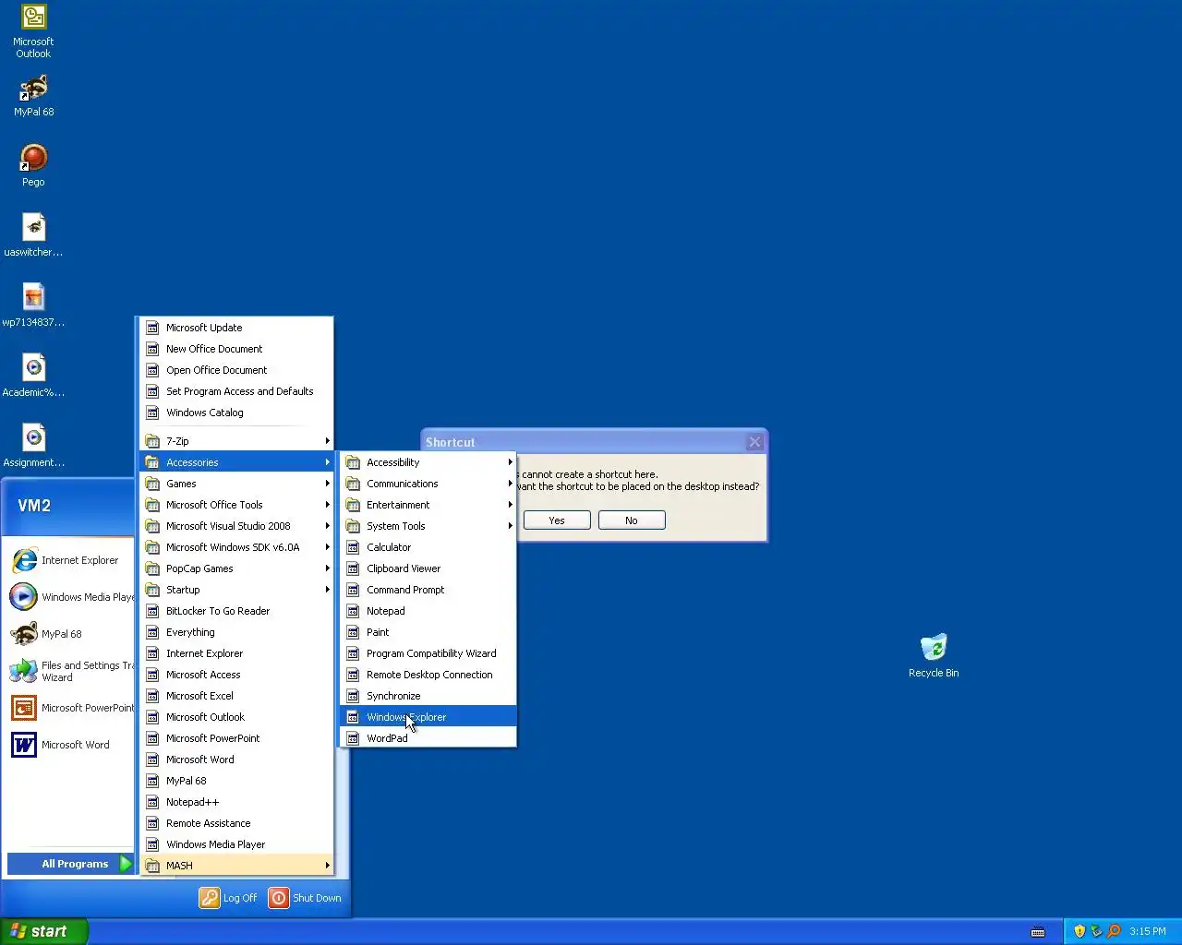Launch Everything from programs list
This screenshot has width=1182, height=945.
pyautogui.click(x=236, y=632)
